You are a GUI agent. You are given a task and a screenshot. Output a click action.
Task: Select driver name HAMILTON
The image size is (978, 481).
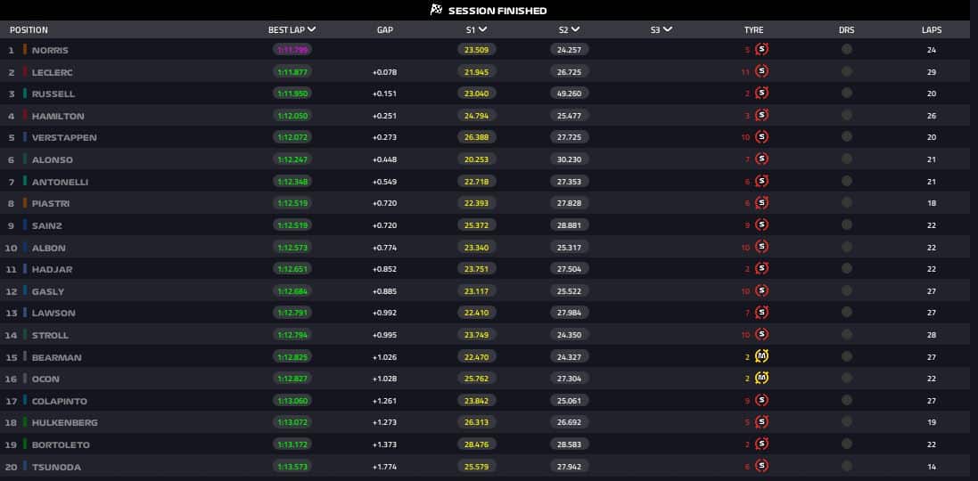click(58, 116)
